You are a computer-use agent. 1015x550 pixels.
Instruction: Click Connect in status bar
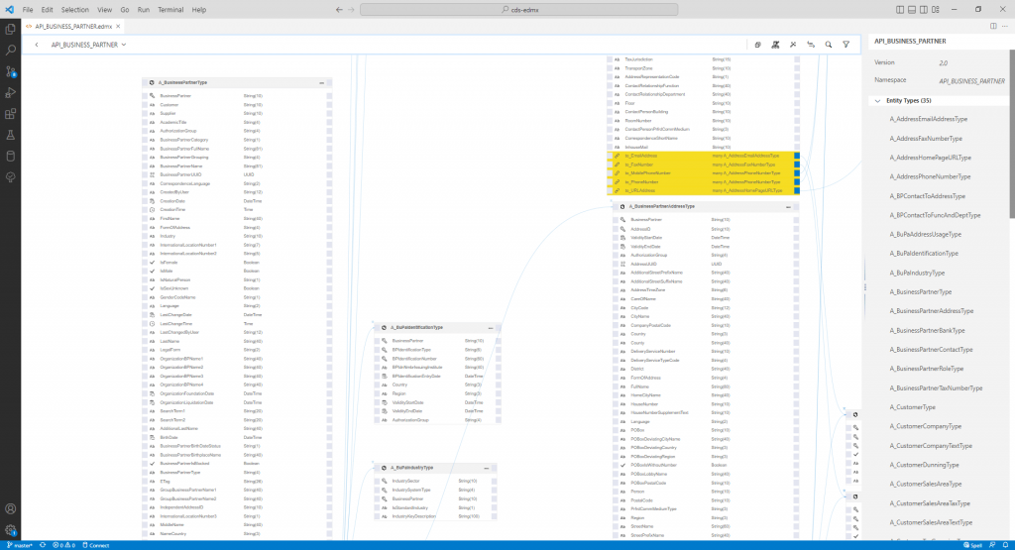tap(96, 545)
